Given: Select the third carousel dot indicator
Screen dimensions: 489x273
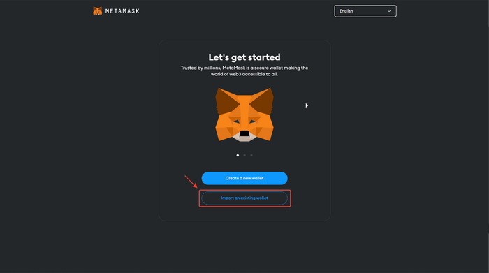Looking at the screenshot, I should [251, 155].
